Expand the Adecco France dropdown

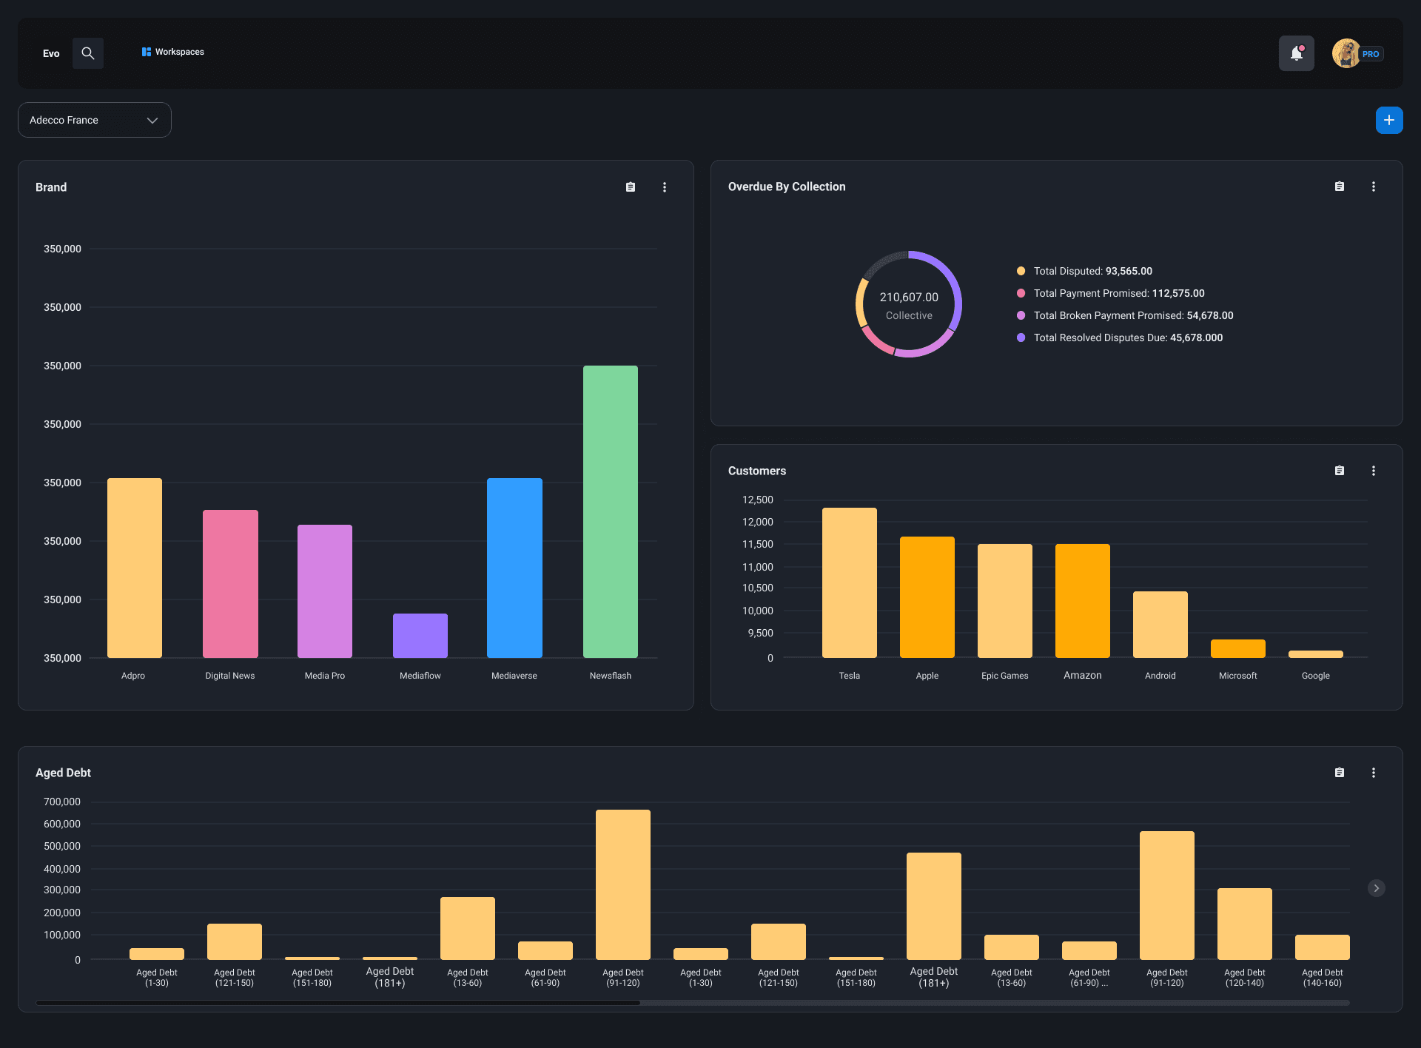click(x=95, y=120)
